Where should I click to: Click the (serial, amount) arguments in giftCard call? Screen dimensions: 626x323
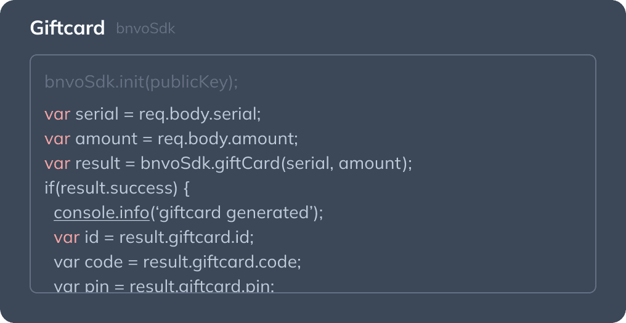[345, 163]
